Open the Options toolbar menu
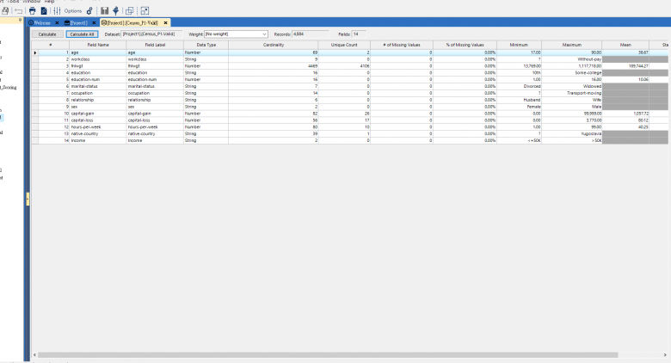Image resolution: width=671 pixels, height=363 pixels. point(73,10)
